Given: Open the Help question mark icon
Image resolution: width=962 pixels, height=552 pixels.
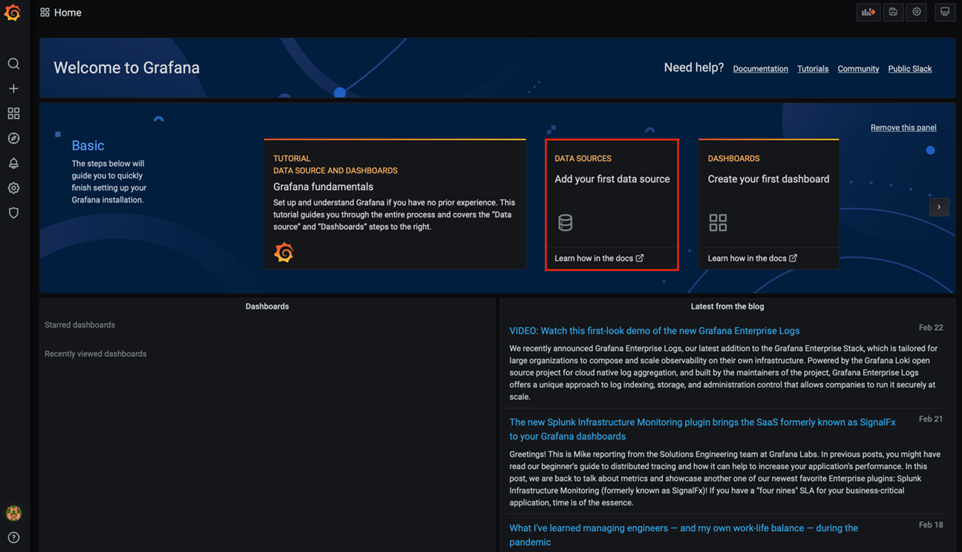Looking at the screenshot, I should coord(13,537).
